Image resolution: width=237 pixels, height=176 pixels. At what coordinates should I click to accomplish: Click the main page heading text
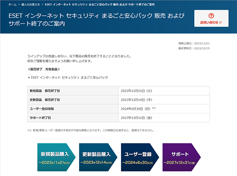pyautogui.click(x=97, y=20)
